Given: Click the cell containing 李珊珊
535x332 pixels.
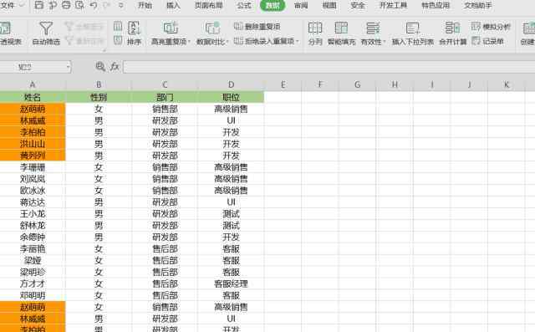Looking at the screenshot, I should (x=33, y=167).
